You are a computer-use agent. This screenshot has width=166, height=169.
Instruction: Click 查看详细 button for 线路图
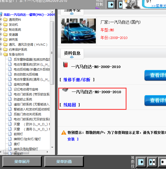[x=155, y=100]
